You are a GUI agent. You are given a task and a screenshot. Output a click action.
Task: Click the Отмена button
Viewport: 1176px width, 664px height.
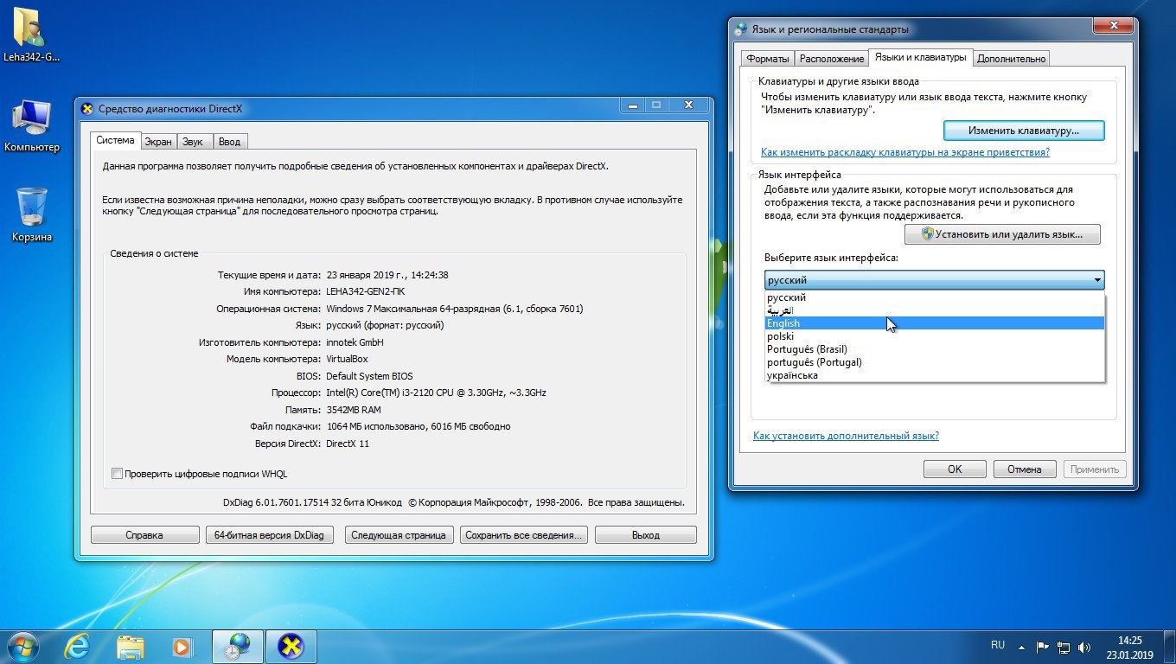(1024, 469)
